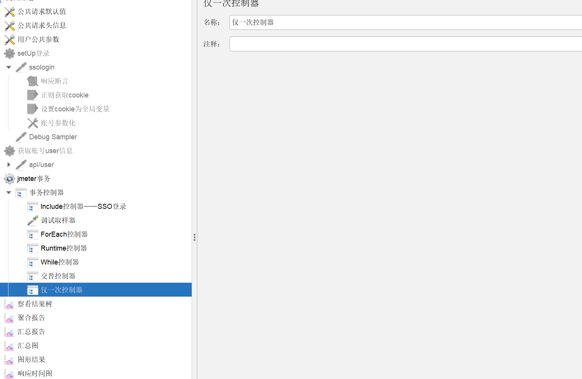The width and height of the screenshot is (582, 379).
Task: Click the 交替控制器 icon
Action: click(x=33, y=276)
